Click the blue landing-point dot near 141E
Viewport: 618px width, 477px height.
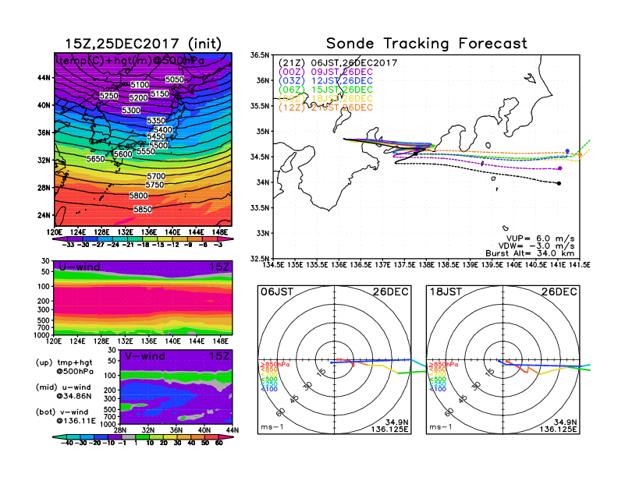point(567,151)
